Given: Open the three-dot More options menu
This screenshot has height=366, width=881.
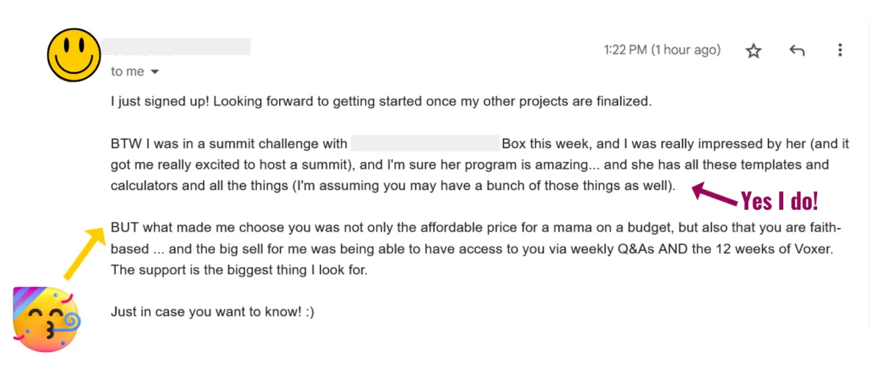Looking at the screenshot, I should (x=840, y=51).
